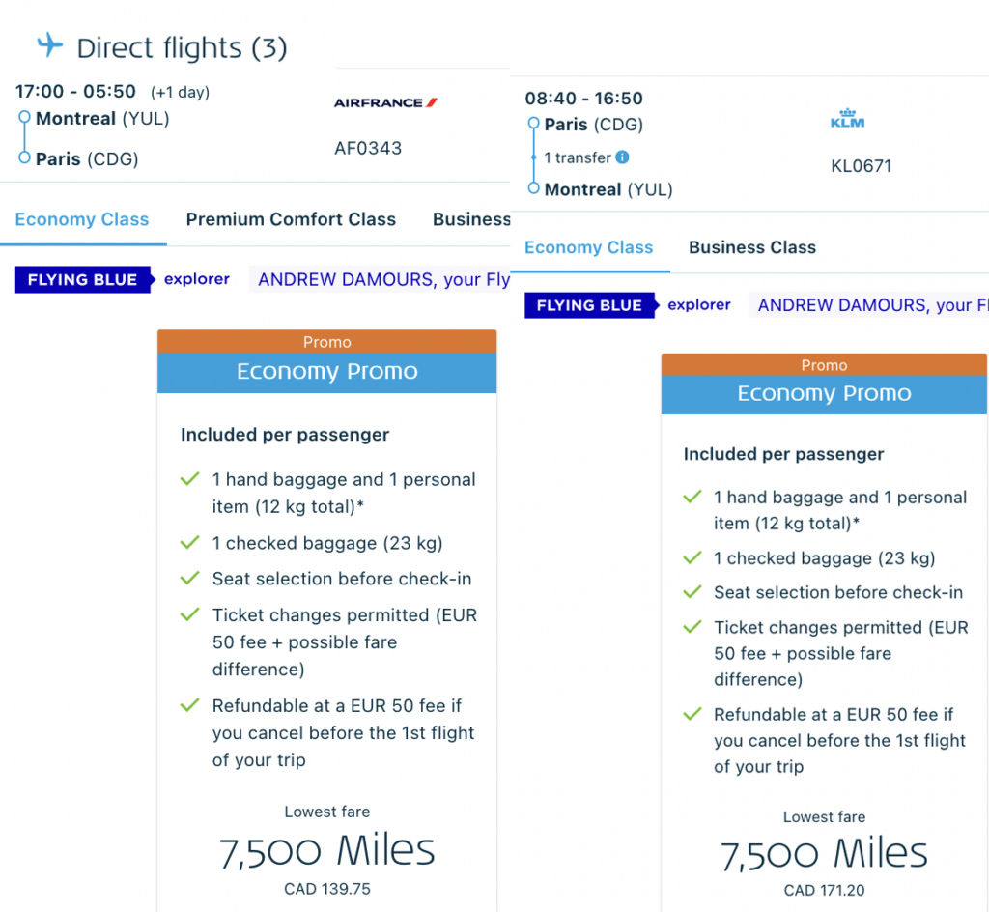The width and height of the screenshot is (989, 912).
Task: Switch to Premium Comfort Class tab
Action: (x=291, y=219)
